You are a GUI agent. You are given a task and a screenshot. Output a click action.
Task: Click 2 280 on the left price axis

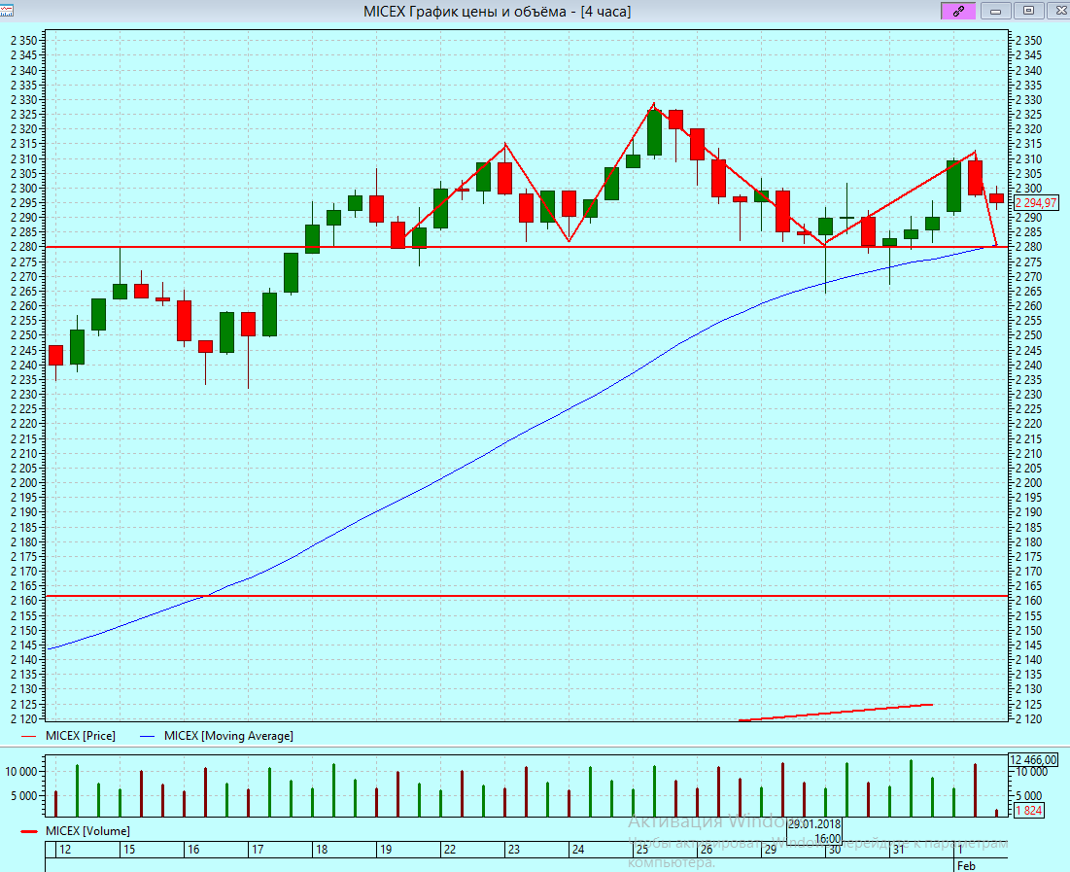pyautogui.click(x=24, y=247)
